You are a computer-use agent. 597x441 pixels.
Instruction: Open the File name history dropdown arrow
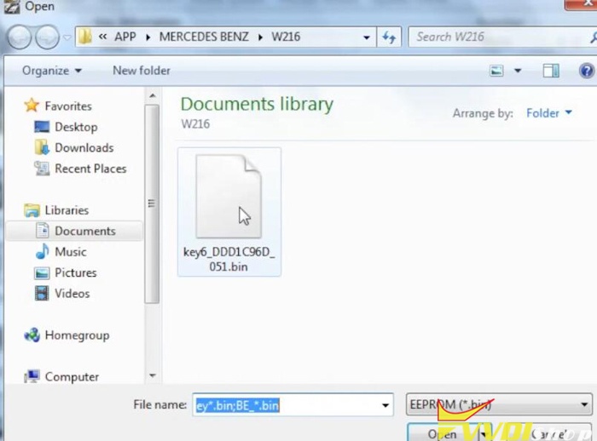(385, 405)
